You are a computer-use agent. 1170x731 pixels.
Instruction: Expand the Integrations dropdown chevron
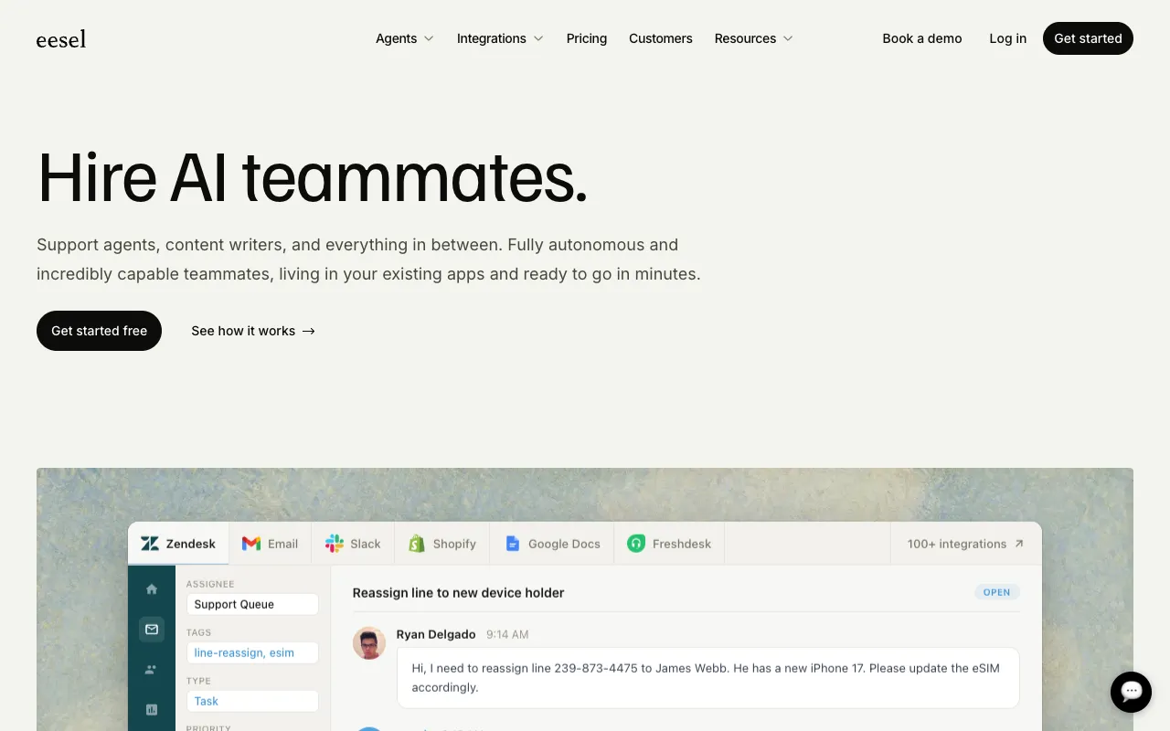pyautogui.click(x=538, y=38)
